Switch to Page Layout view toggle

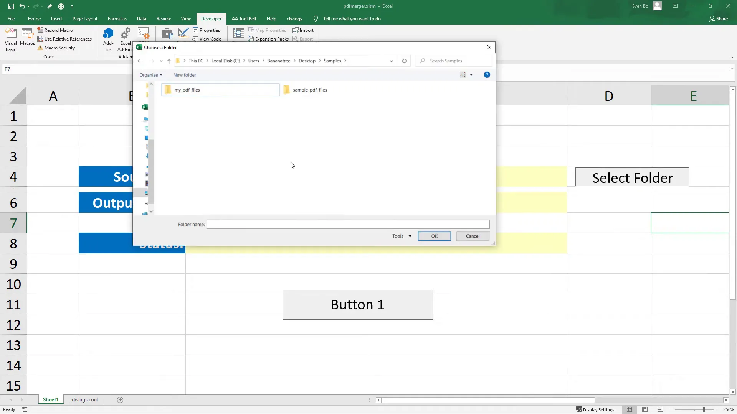tap(645, 409)
